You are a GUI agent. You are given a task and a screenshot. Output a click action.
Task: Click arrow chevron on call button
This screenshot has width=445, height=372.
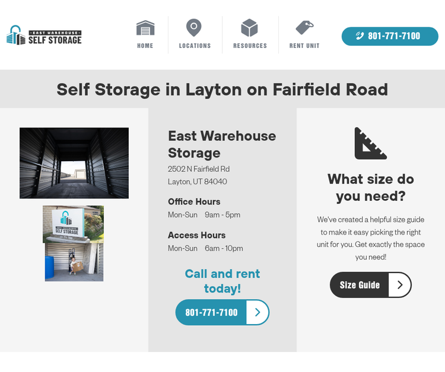[x=258, y=312]
